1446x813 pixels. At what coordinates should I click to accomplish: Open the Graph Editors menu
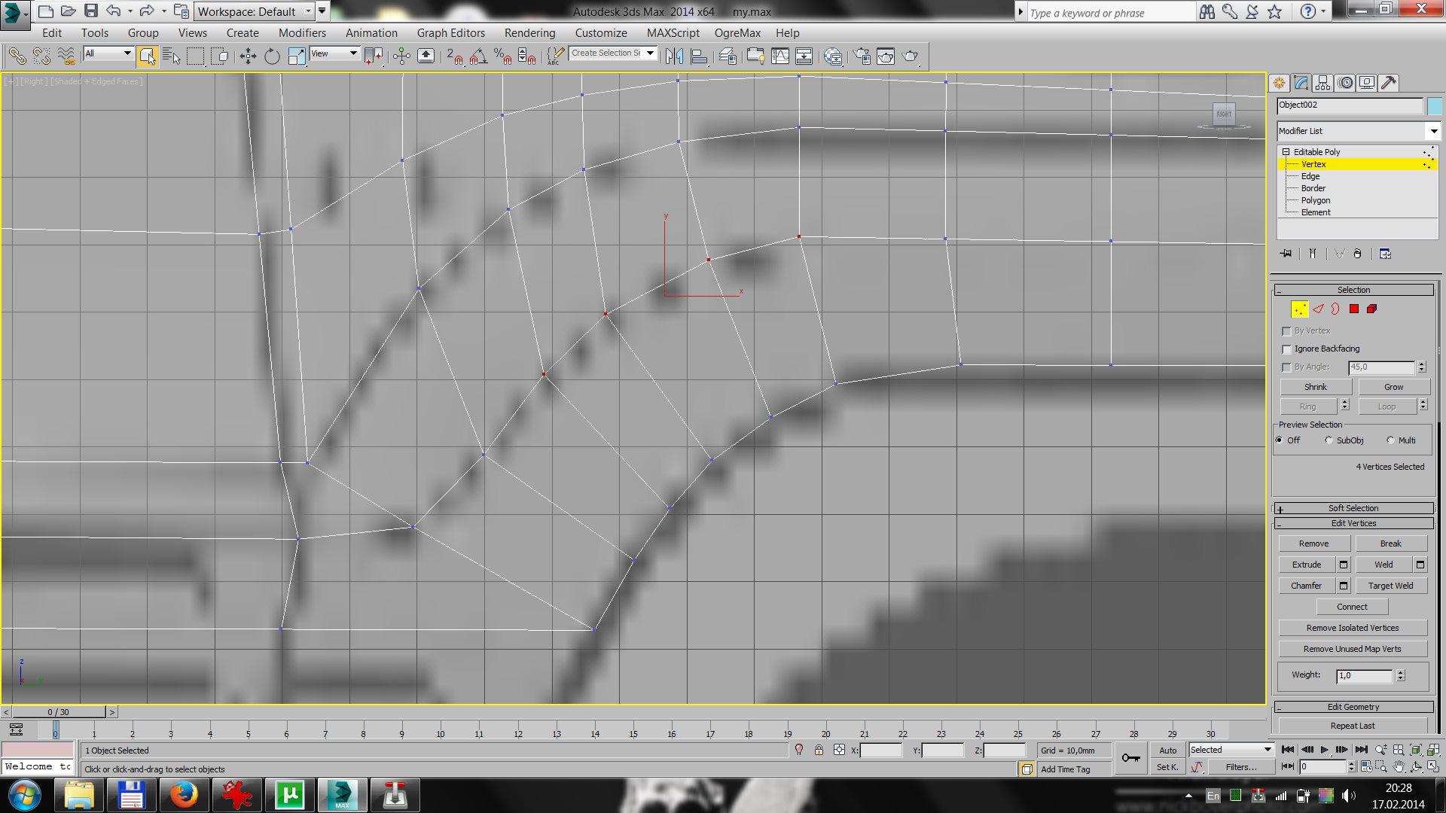450,33
